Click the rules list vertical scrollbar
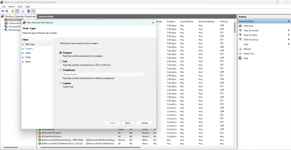 click(x=235, y=27)
